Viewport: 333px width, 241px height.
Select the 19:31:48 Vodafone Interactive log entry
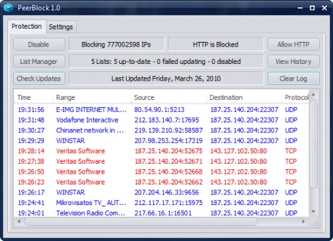coord(161,120)
